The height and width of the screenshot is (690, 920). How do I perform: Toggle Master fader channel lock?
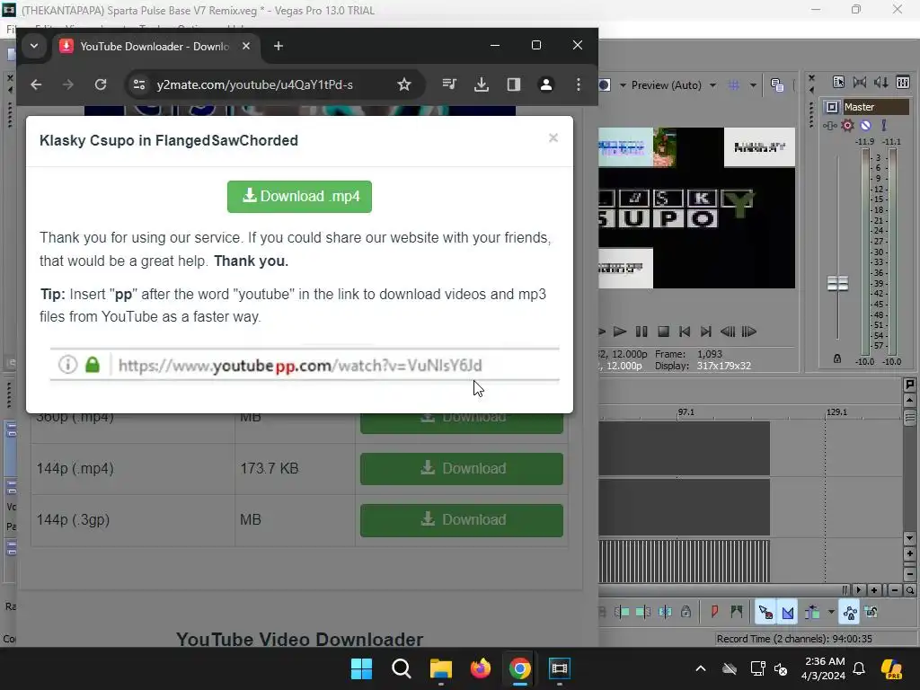[x=837, y=358]
